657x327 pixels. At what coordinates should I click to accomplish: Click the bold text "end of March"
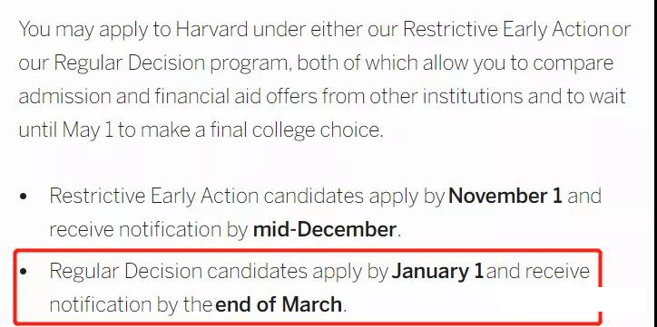click(x=279, y=304)
